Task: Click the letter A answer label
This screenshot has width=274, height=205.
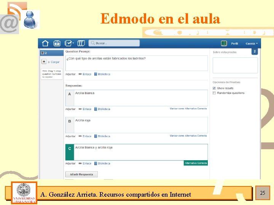Action: [x=70, y=98]
